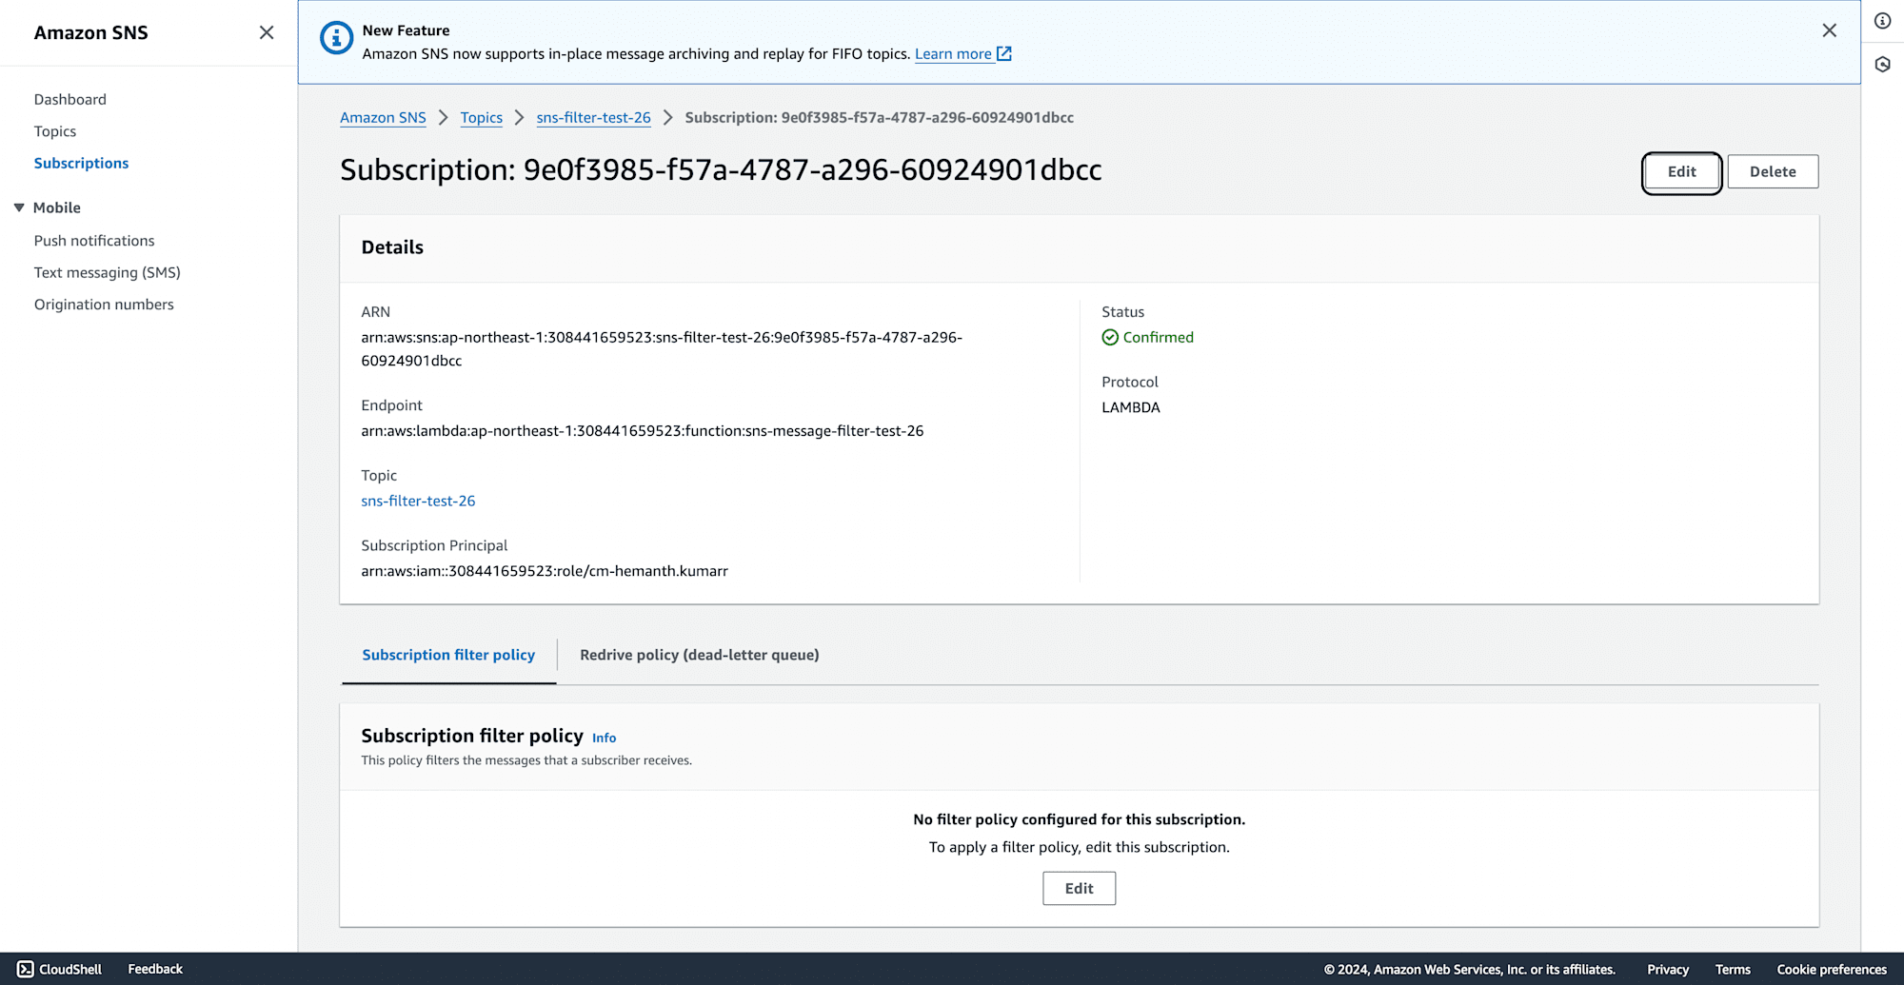Click the Learn more link
1904x985 pixels.
point(953,53)
